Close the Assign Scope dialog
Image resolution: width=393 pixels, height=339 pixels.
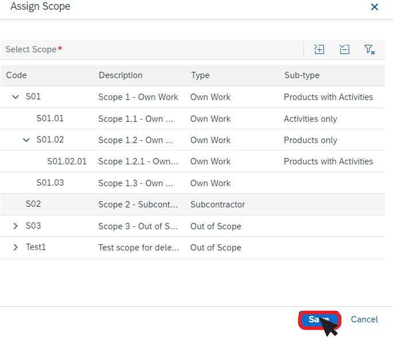(x=374, y=7)
